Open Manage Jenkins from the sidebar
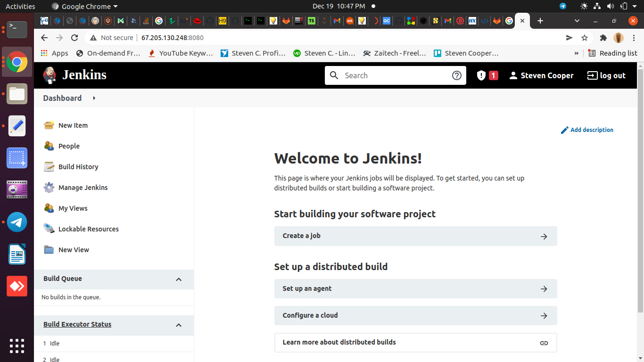Image resolution: width=644 pixels, height=362 pixels. tap(83, 188)
